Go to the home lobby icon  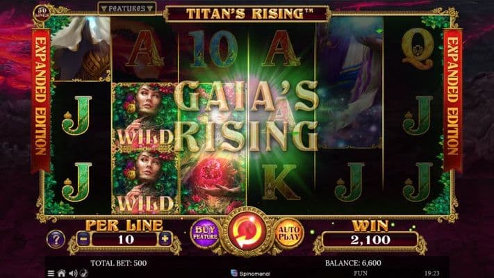click(61, 273)
